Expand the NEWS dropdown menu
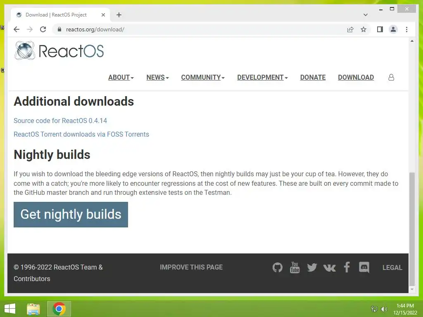 pos(157,77)
